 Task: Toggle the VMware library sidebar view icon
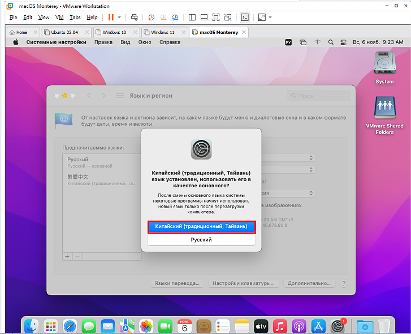click(192, 17)
